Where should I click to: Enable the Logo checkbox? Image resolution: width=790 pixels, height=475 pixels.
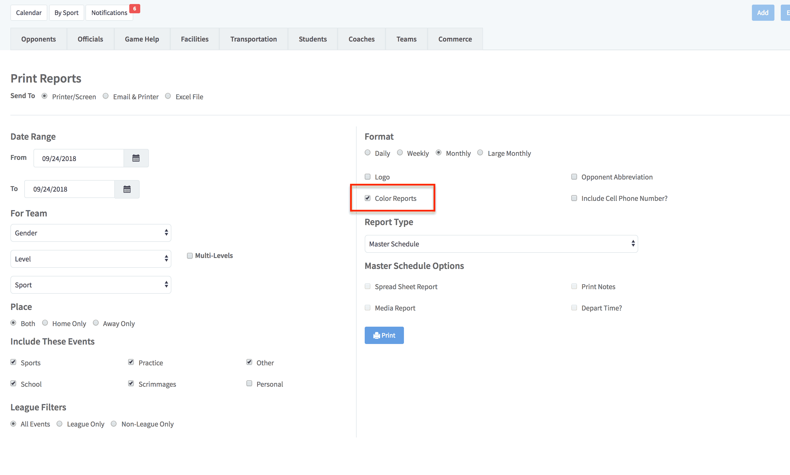pyautogui.click(x=368, y=177)
